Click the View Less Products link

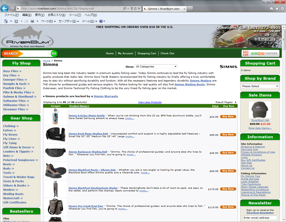click(150, 102)
